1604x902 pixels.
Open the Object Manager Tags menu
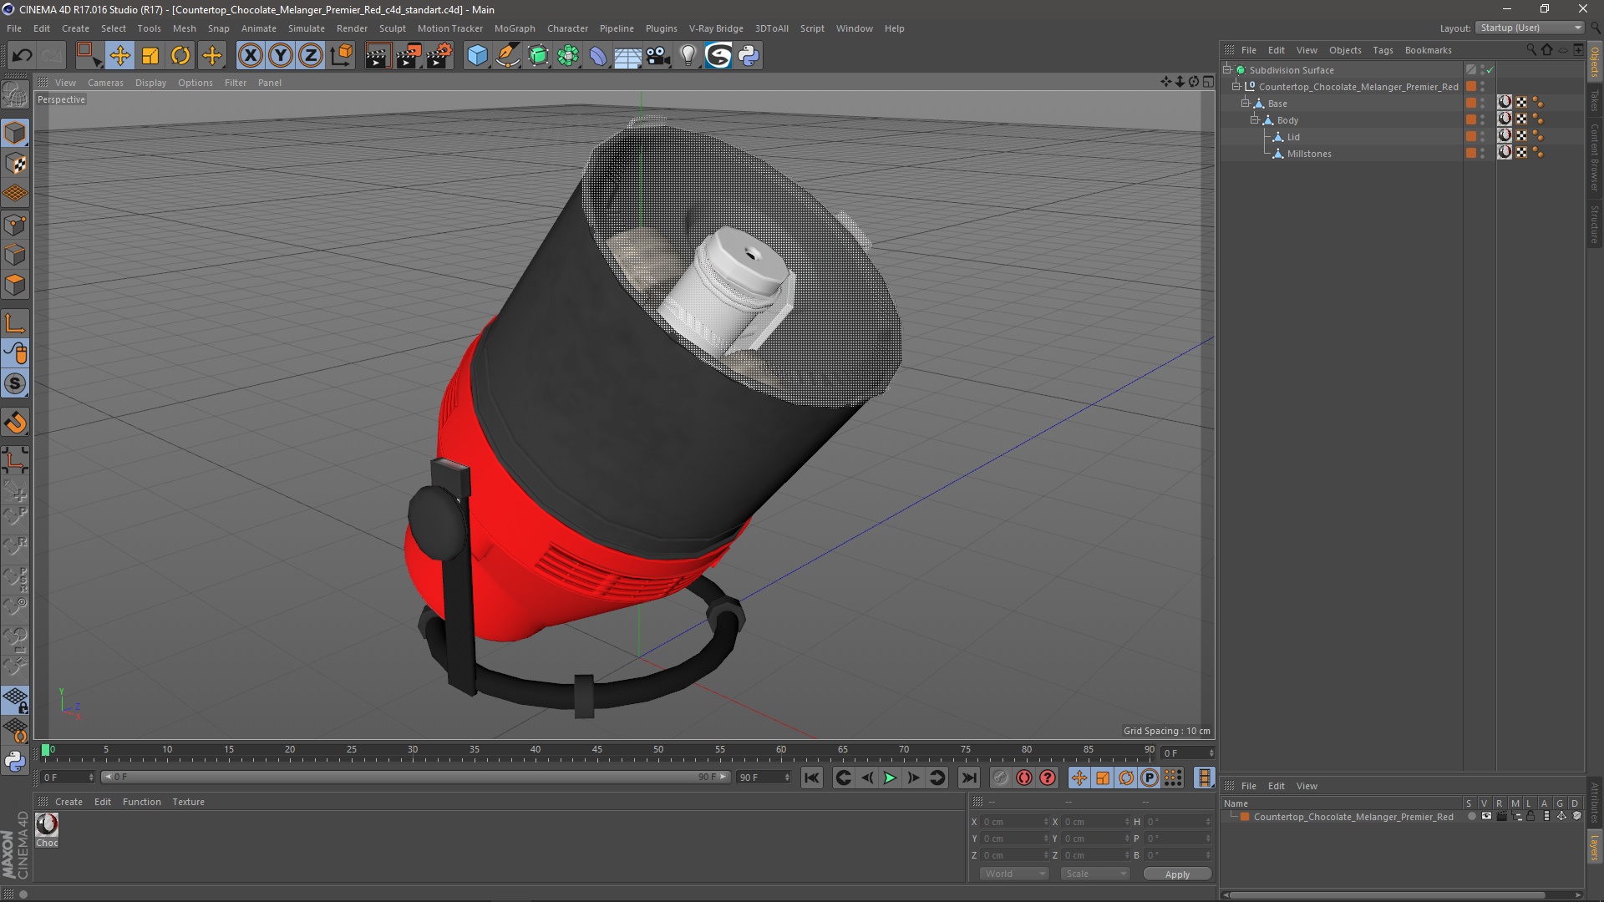(1383, 50)
